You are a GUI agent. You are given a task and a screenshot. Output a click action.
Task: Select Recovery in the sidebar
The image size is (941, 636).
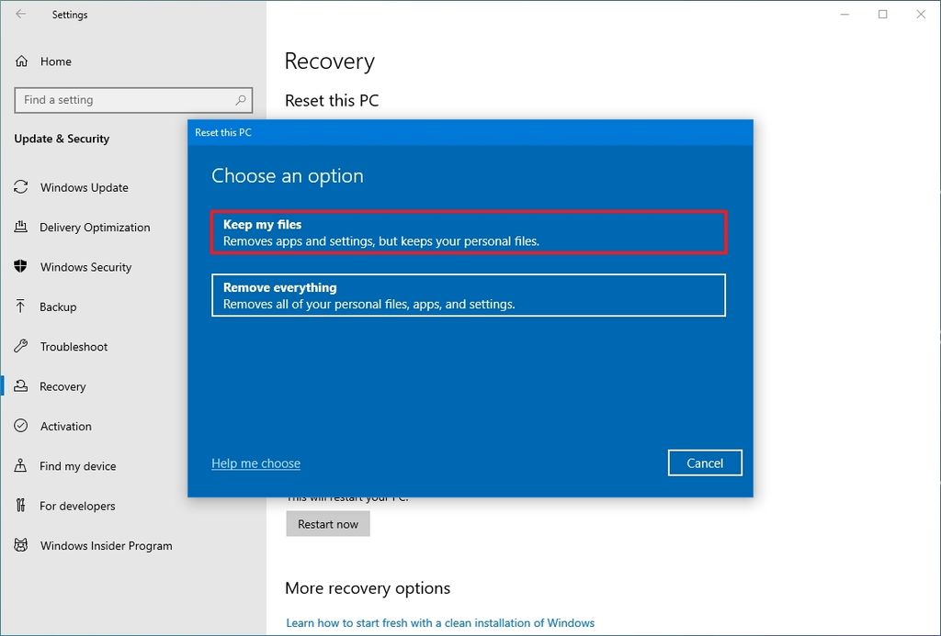pyautogui.click(x=62, y=386)
